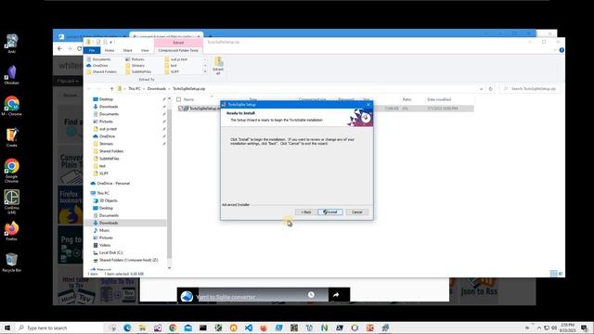The height and width of the screenshot is (334, 594).
Task: Switch to the View ribbon tab
Action: tap(145, 50)
